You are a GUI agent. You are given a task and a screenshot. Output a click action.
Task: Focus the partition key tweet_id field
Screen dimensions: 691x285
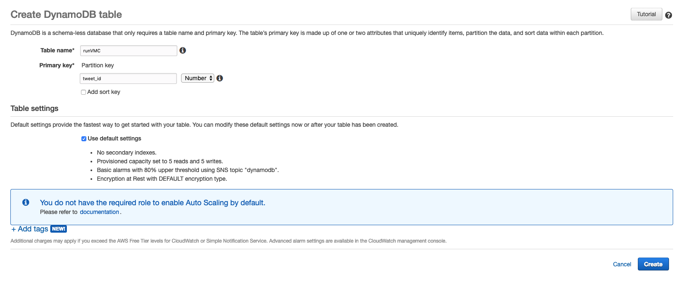128,79
